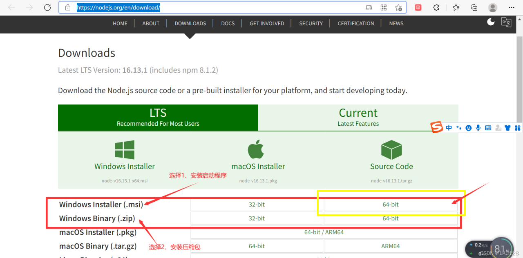Screen dimensions: 523x258
Task: Click the Source Code link text
Action: [391, 166]
